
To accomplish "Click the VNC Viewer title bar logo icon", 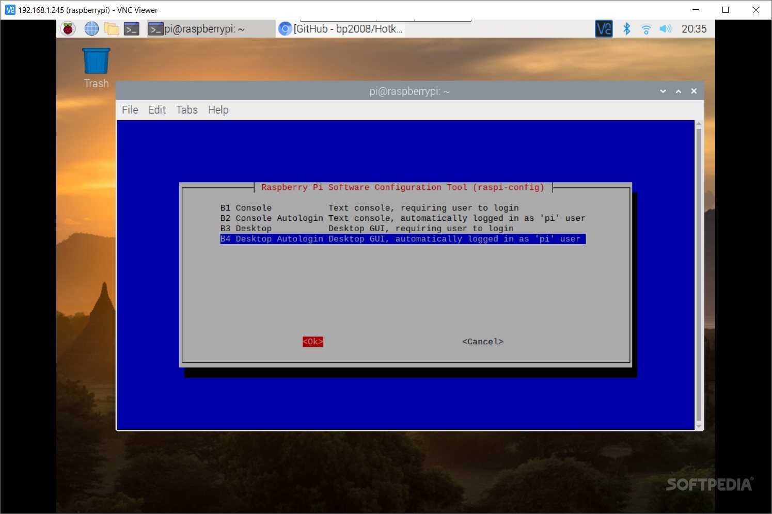I will click(10, 10).
